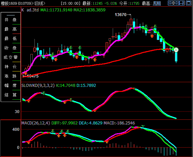The width and height of the screenshot is (193, 157).
Task: Click the D:15.7892 value
Action: point(86,86)
